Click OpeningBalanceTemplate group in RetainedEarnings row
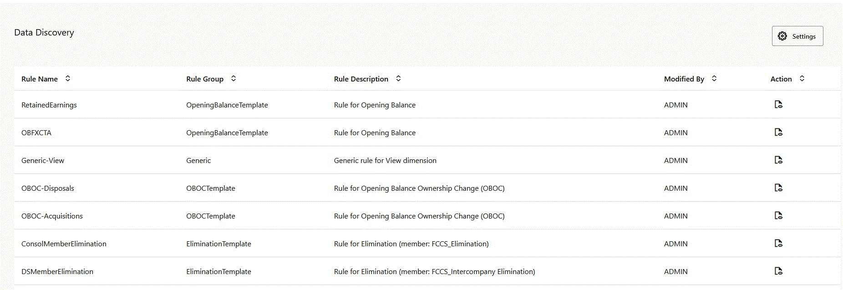This screenshot has width=843, height=290. (227, 105)
